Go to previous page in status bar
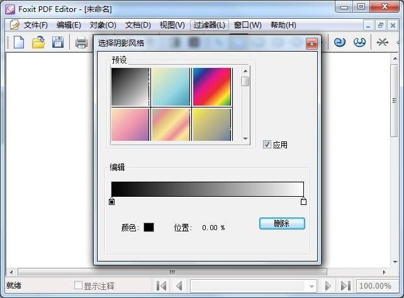Image resolution: width=404 pixels, height=298 pixels. coord(179,285)
